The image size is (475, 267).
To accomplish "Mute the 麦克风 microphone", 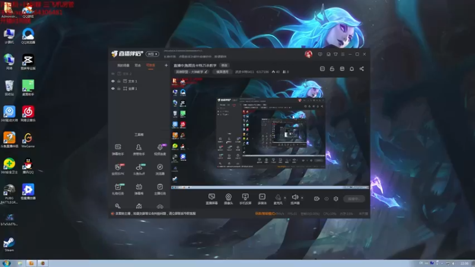I will (277, 199).
